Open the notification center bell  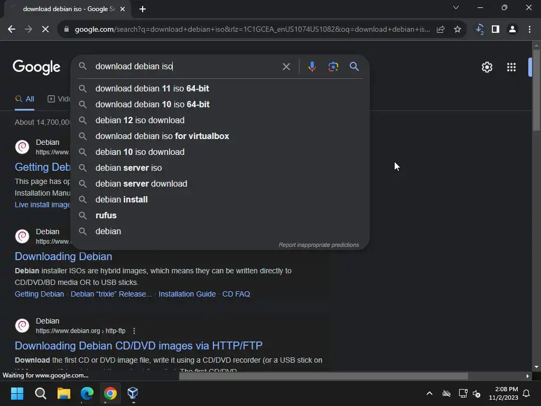(527, 393)
